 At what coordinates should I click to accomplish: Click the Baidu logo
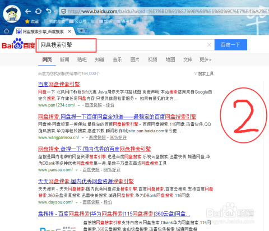[x=18, y=44]
